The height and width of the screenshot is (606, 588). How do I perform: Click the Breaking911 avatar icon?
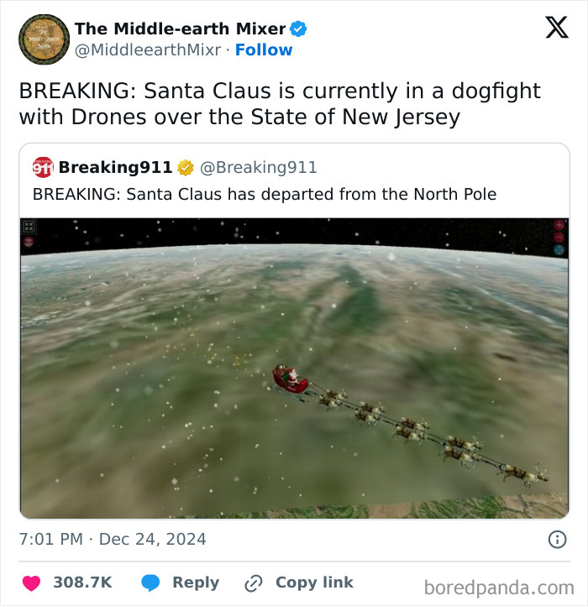tap(43, 167)
